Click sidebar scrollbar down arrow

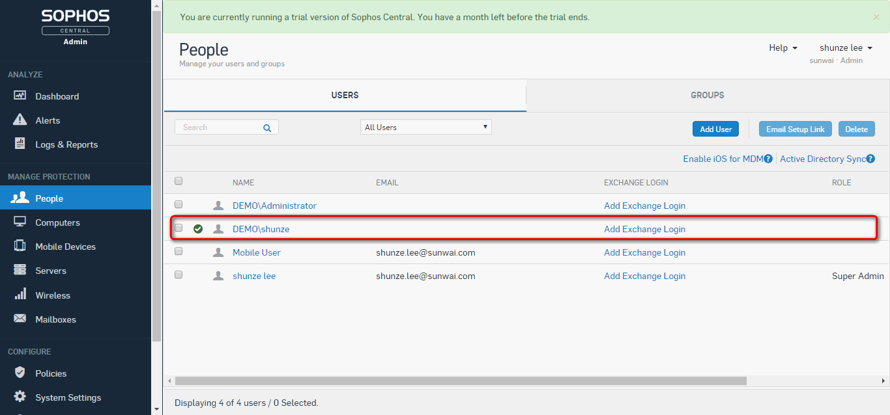tap(156, 410)
